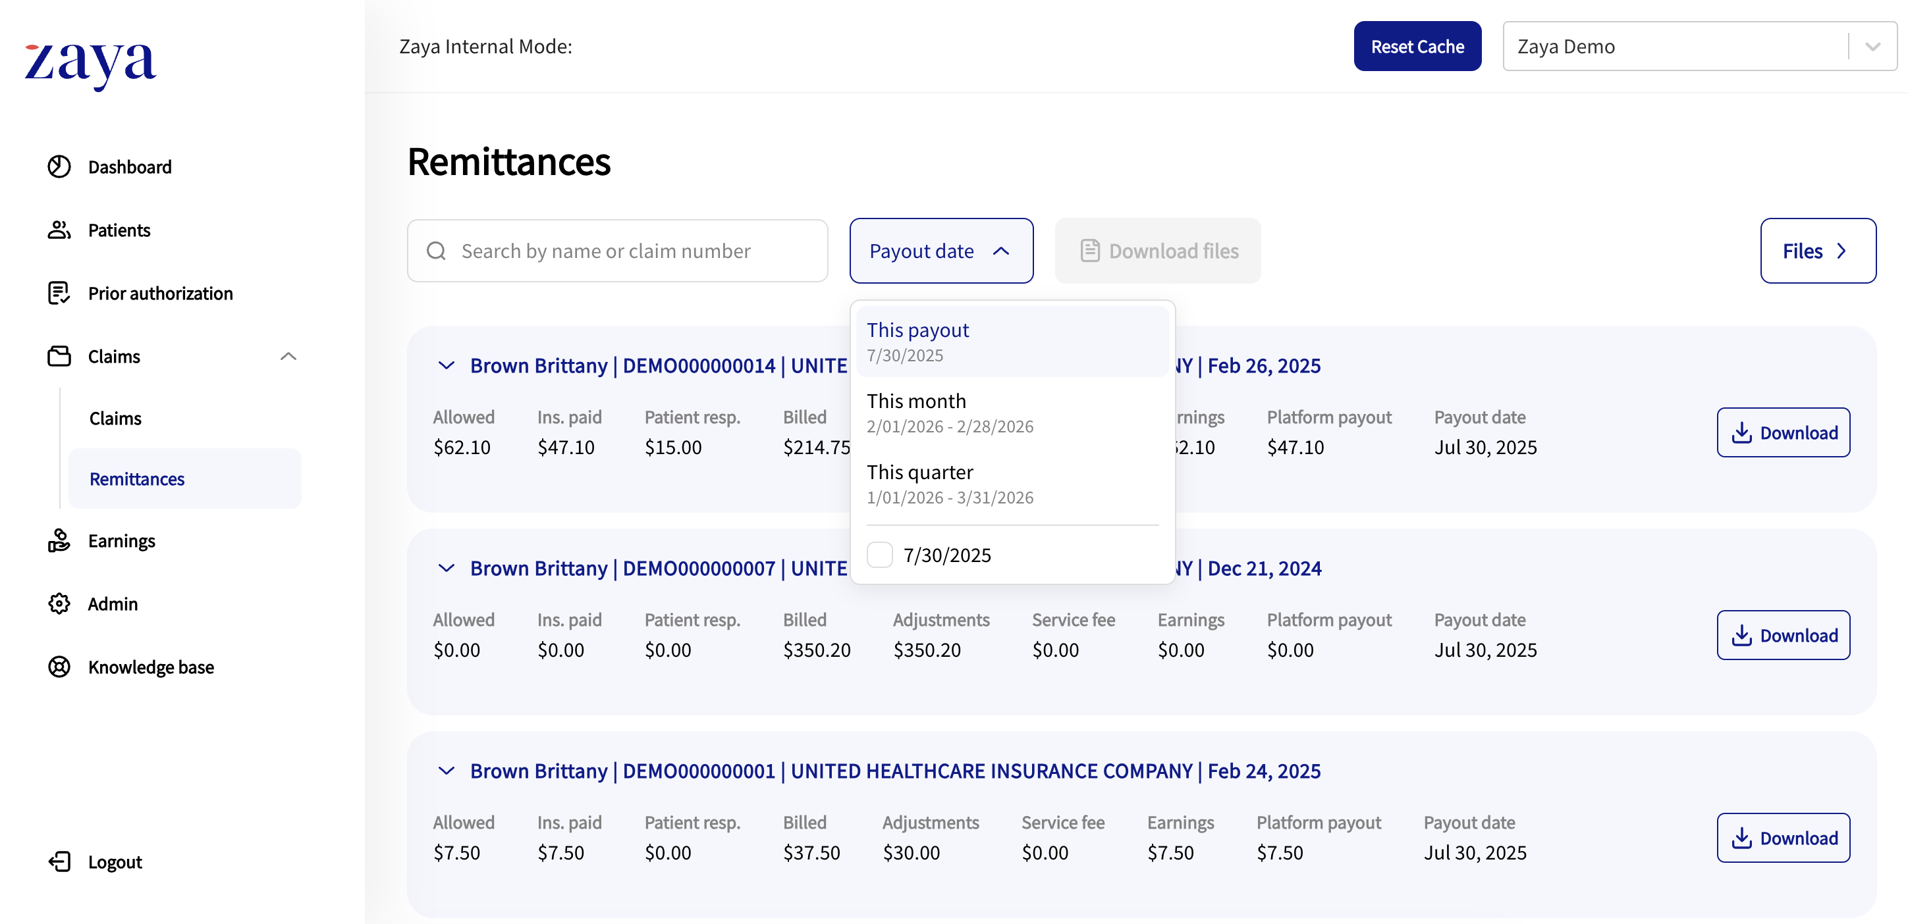
Task: Expand the DEMO000000001 remittance row chevron
Action: (x=446, y=771)
